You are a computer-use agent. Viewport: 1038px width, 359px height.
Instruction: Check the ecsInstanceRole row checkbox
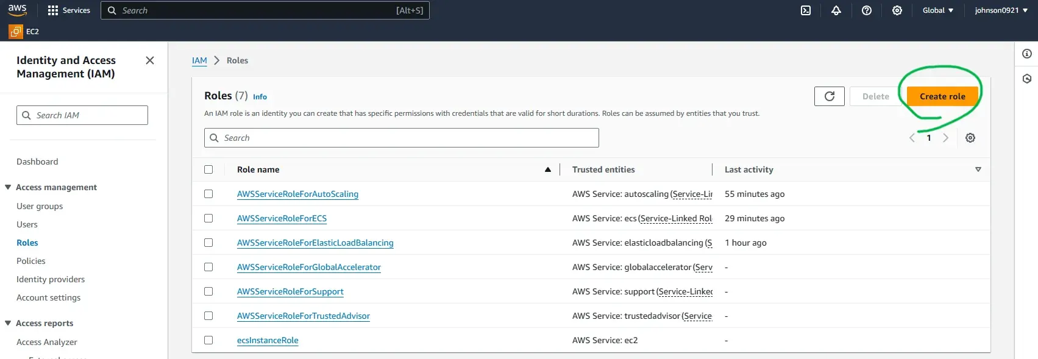[208, 340]
